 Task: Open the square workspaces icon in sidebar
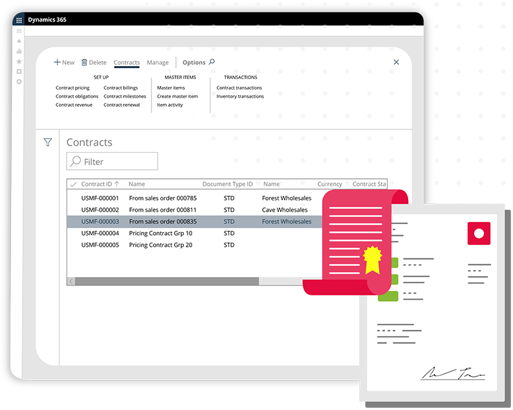pyautogui.click(x=19, y=71)
